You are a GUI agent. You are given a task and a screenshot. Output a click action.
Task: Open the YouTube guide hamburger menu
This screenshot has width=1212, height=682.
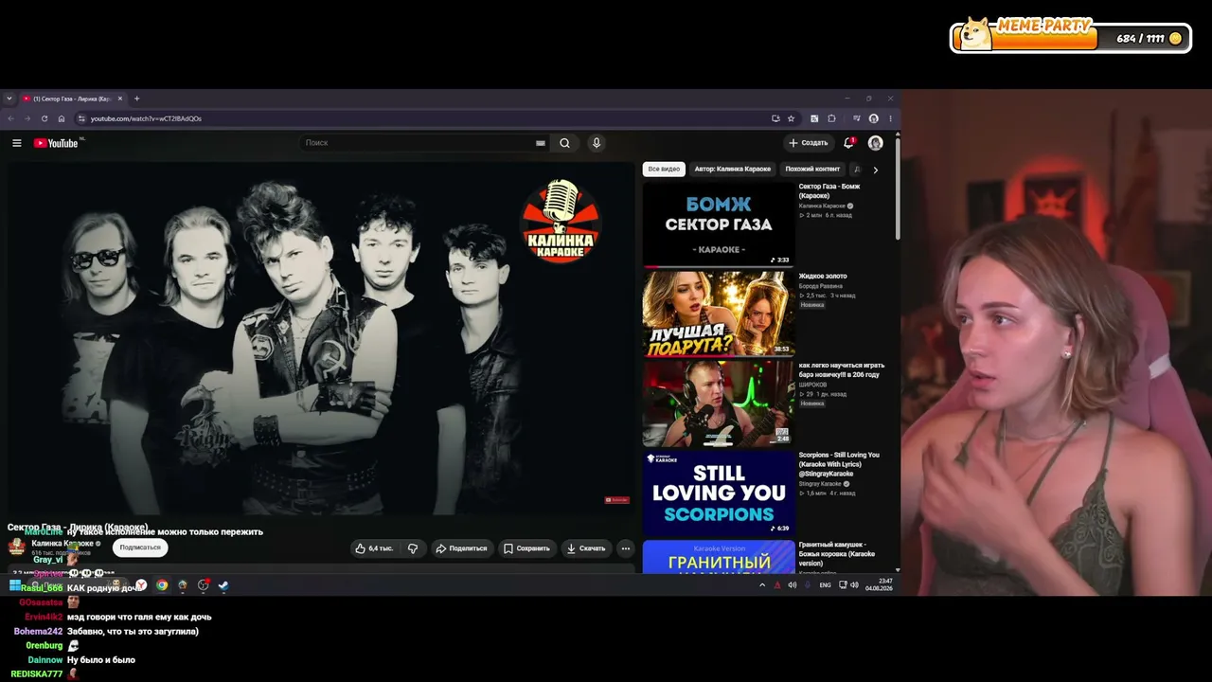click(16, 143)
